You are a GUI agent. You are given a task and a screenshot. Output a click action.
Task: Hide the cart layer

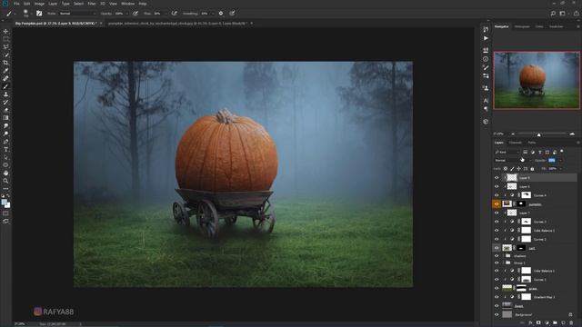(497, 248)
